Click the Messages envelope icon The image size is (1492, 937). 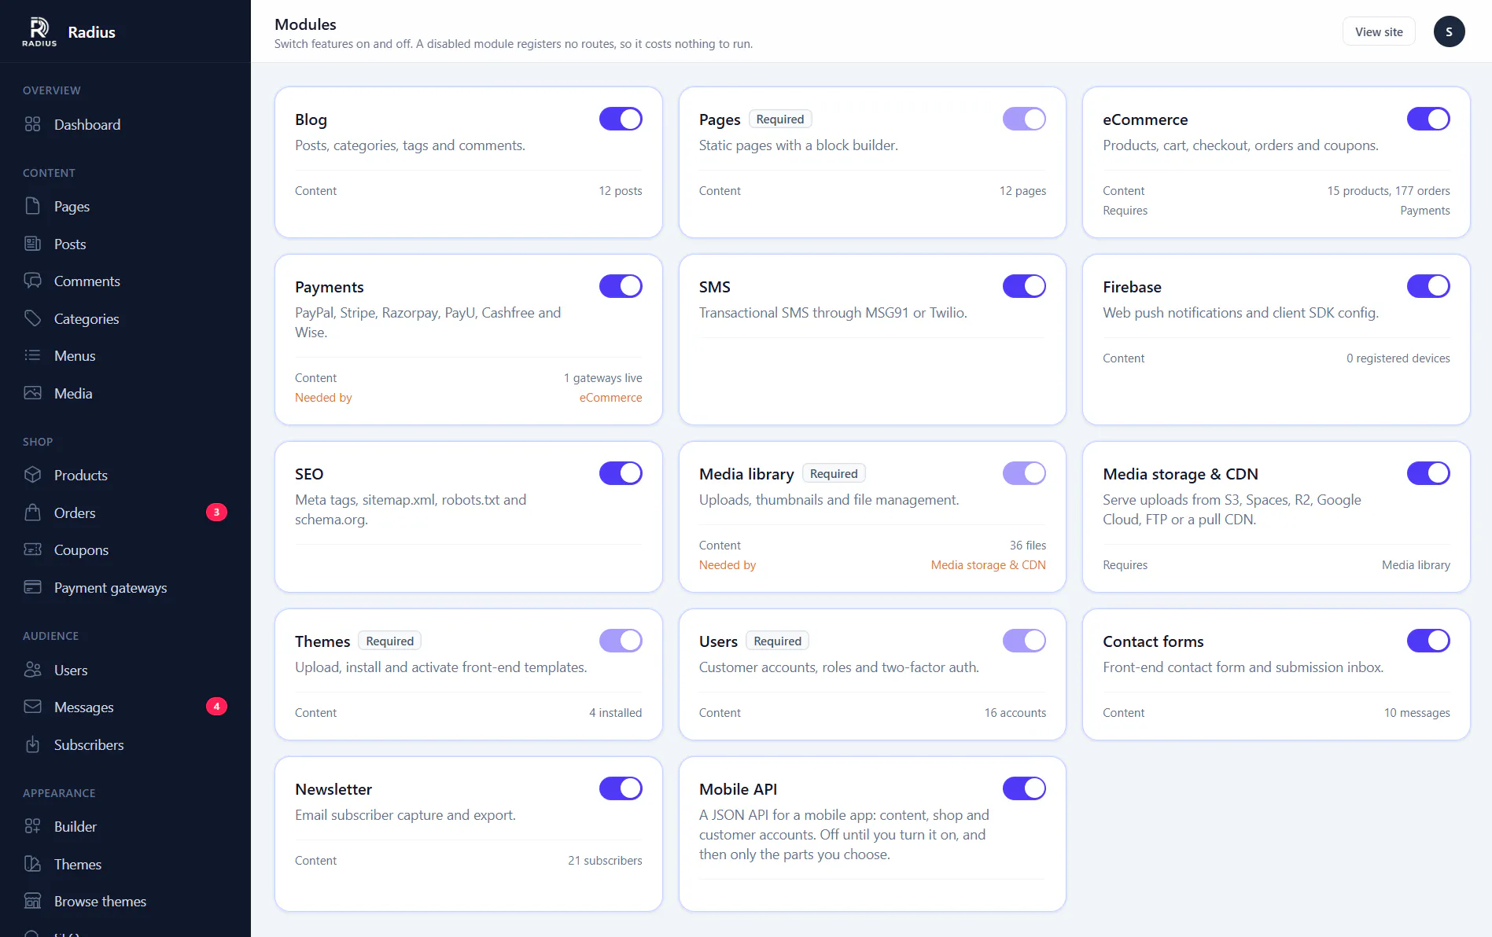pyautogui.click(x=32, y=707)
